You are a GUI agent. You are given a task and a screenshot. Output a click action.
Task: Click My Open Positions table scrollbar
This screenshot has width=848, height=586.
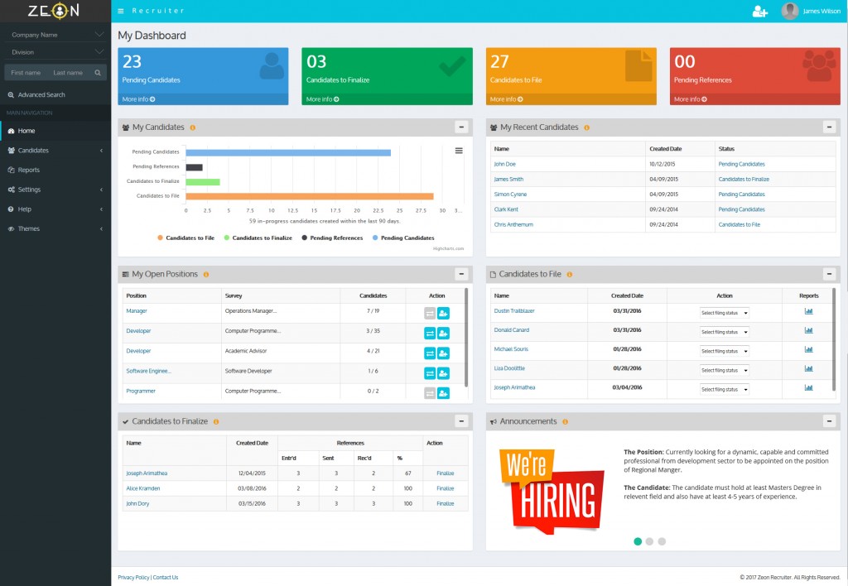pyautogui.click(x=466, y=338)
